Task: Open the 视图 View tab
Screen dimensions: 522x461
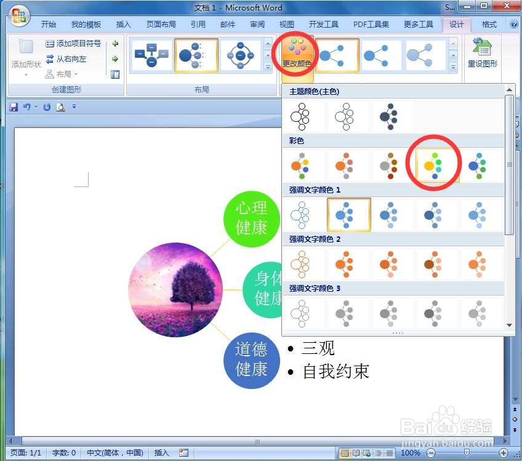Action: (287, 24)
